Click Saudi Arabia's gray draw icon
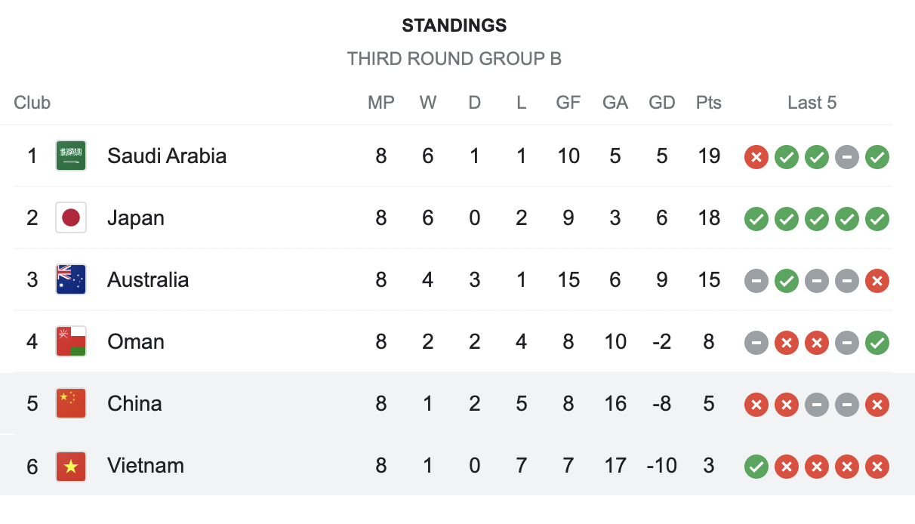The width and height of the screenshot is (915, 524). (x=846, y=157)
